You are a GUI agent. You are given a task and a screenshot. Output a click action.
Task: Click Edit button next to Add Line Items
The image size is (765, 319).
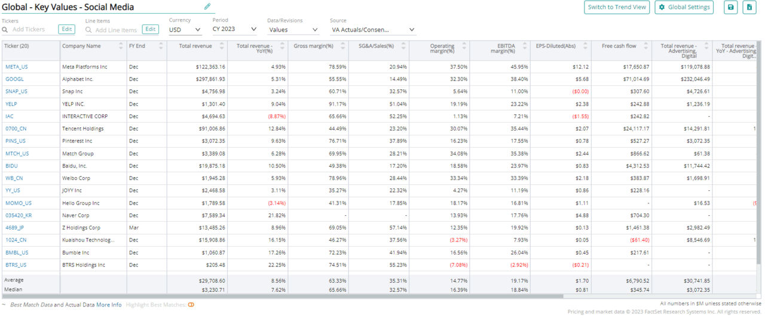(x=151, y=29)
